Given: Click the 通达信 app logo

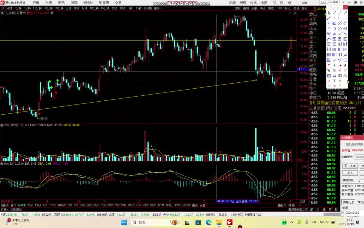Looking at the screenshot, I should (x=3, y=3).
